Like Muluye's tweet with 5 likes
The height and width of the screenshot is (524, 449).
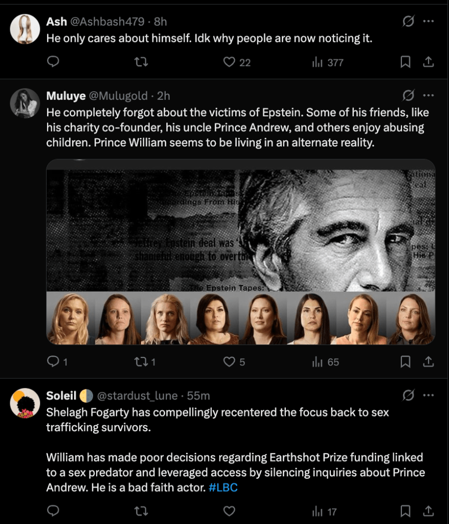point(229,362)
